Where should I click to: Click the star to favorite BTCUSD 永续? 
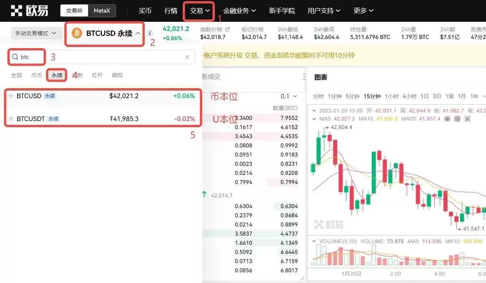(x=10, y=96)
